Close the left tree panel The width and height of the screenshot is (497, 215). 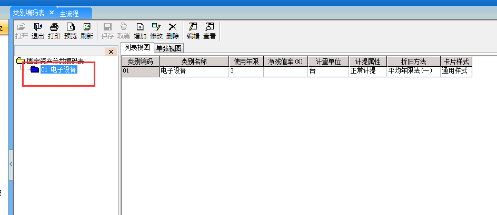pyautogui.click(x=111, y=52)
